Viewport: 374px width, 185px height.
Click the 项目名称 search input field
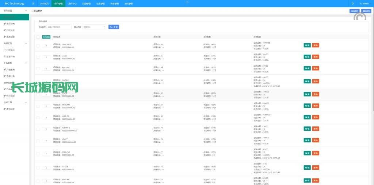pyautogui.click(x=59, y=27)
